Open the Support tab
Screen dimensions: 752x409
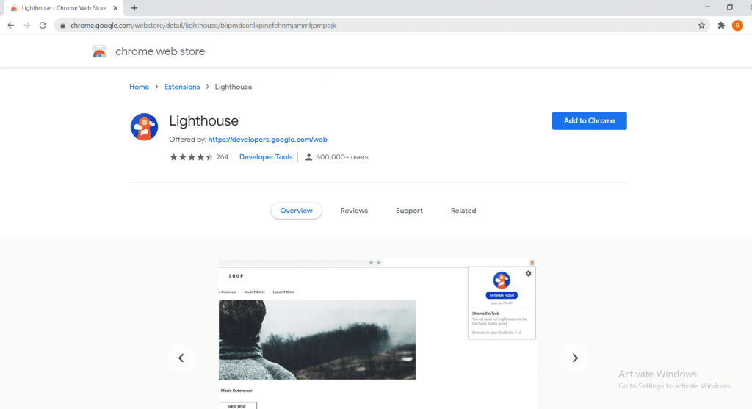coord(409,211)
